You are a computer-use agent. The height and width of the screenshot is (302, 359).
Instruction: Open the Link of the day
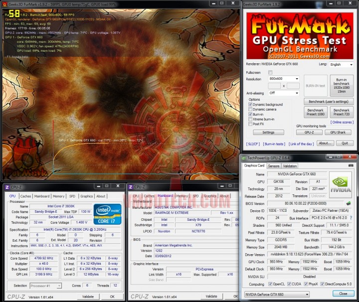[x=301, y=144]
